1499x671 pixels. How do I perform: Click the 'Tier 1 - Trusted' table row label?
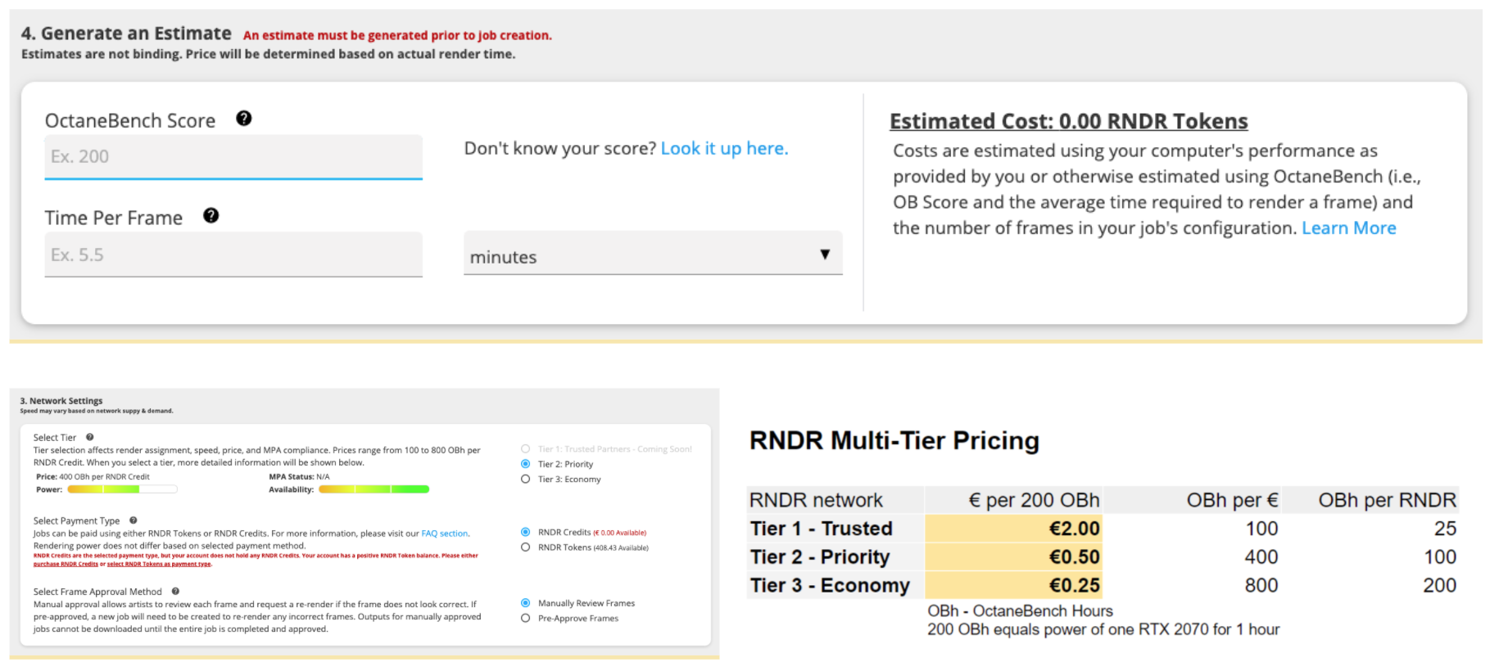click(x=821, y=529)
